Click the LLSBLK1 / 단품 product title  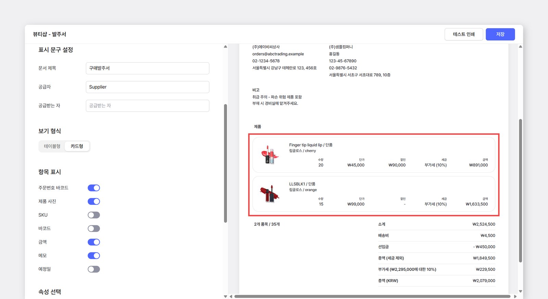tap(302, 184)
